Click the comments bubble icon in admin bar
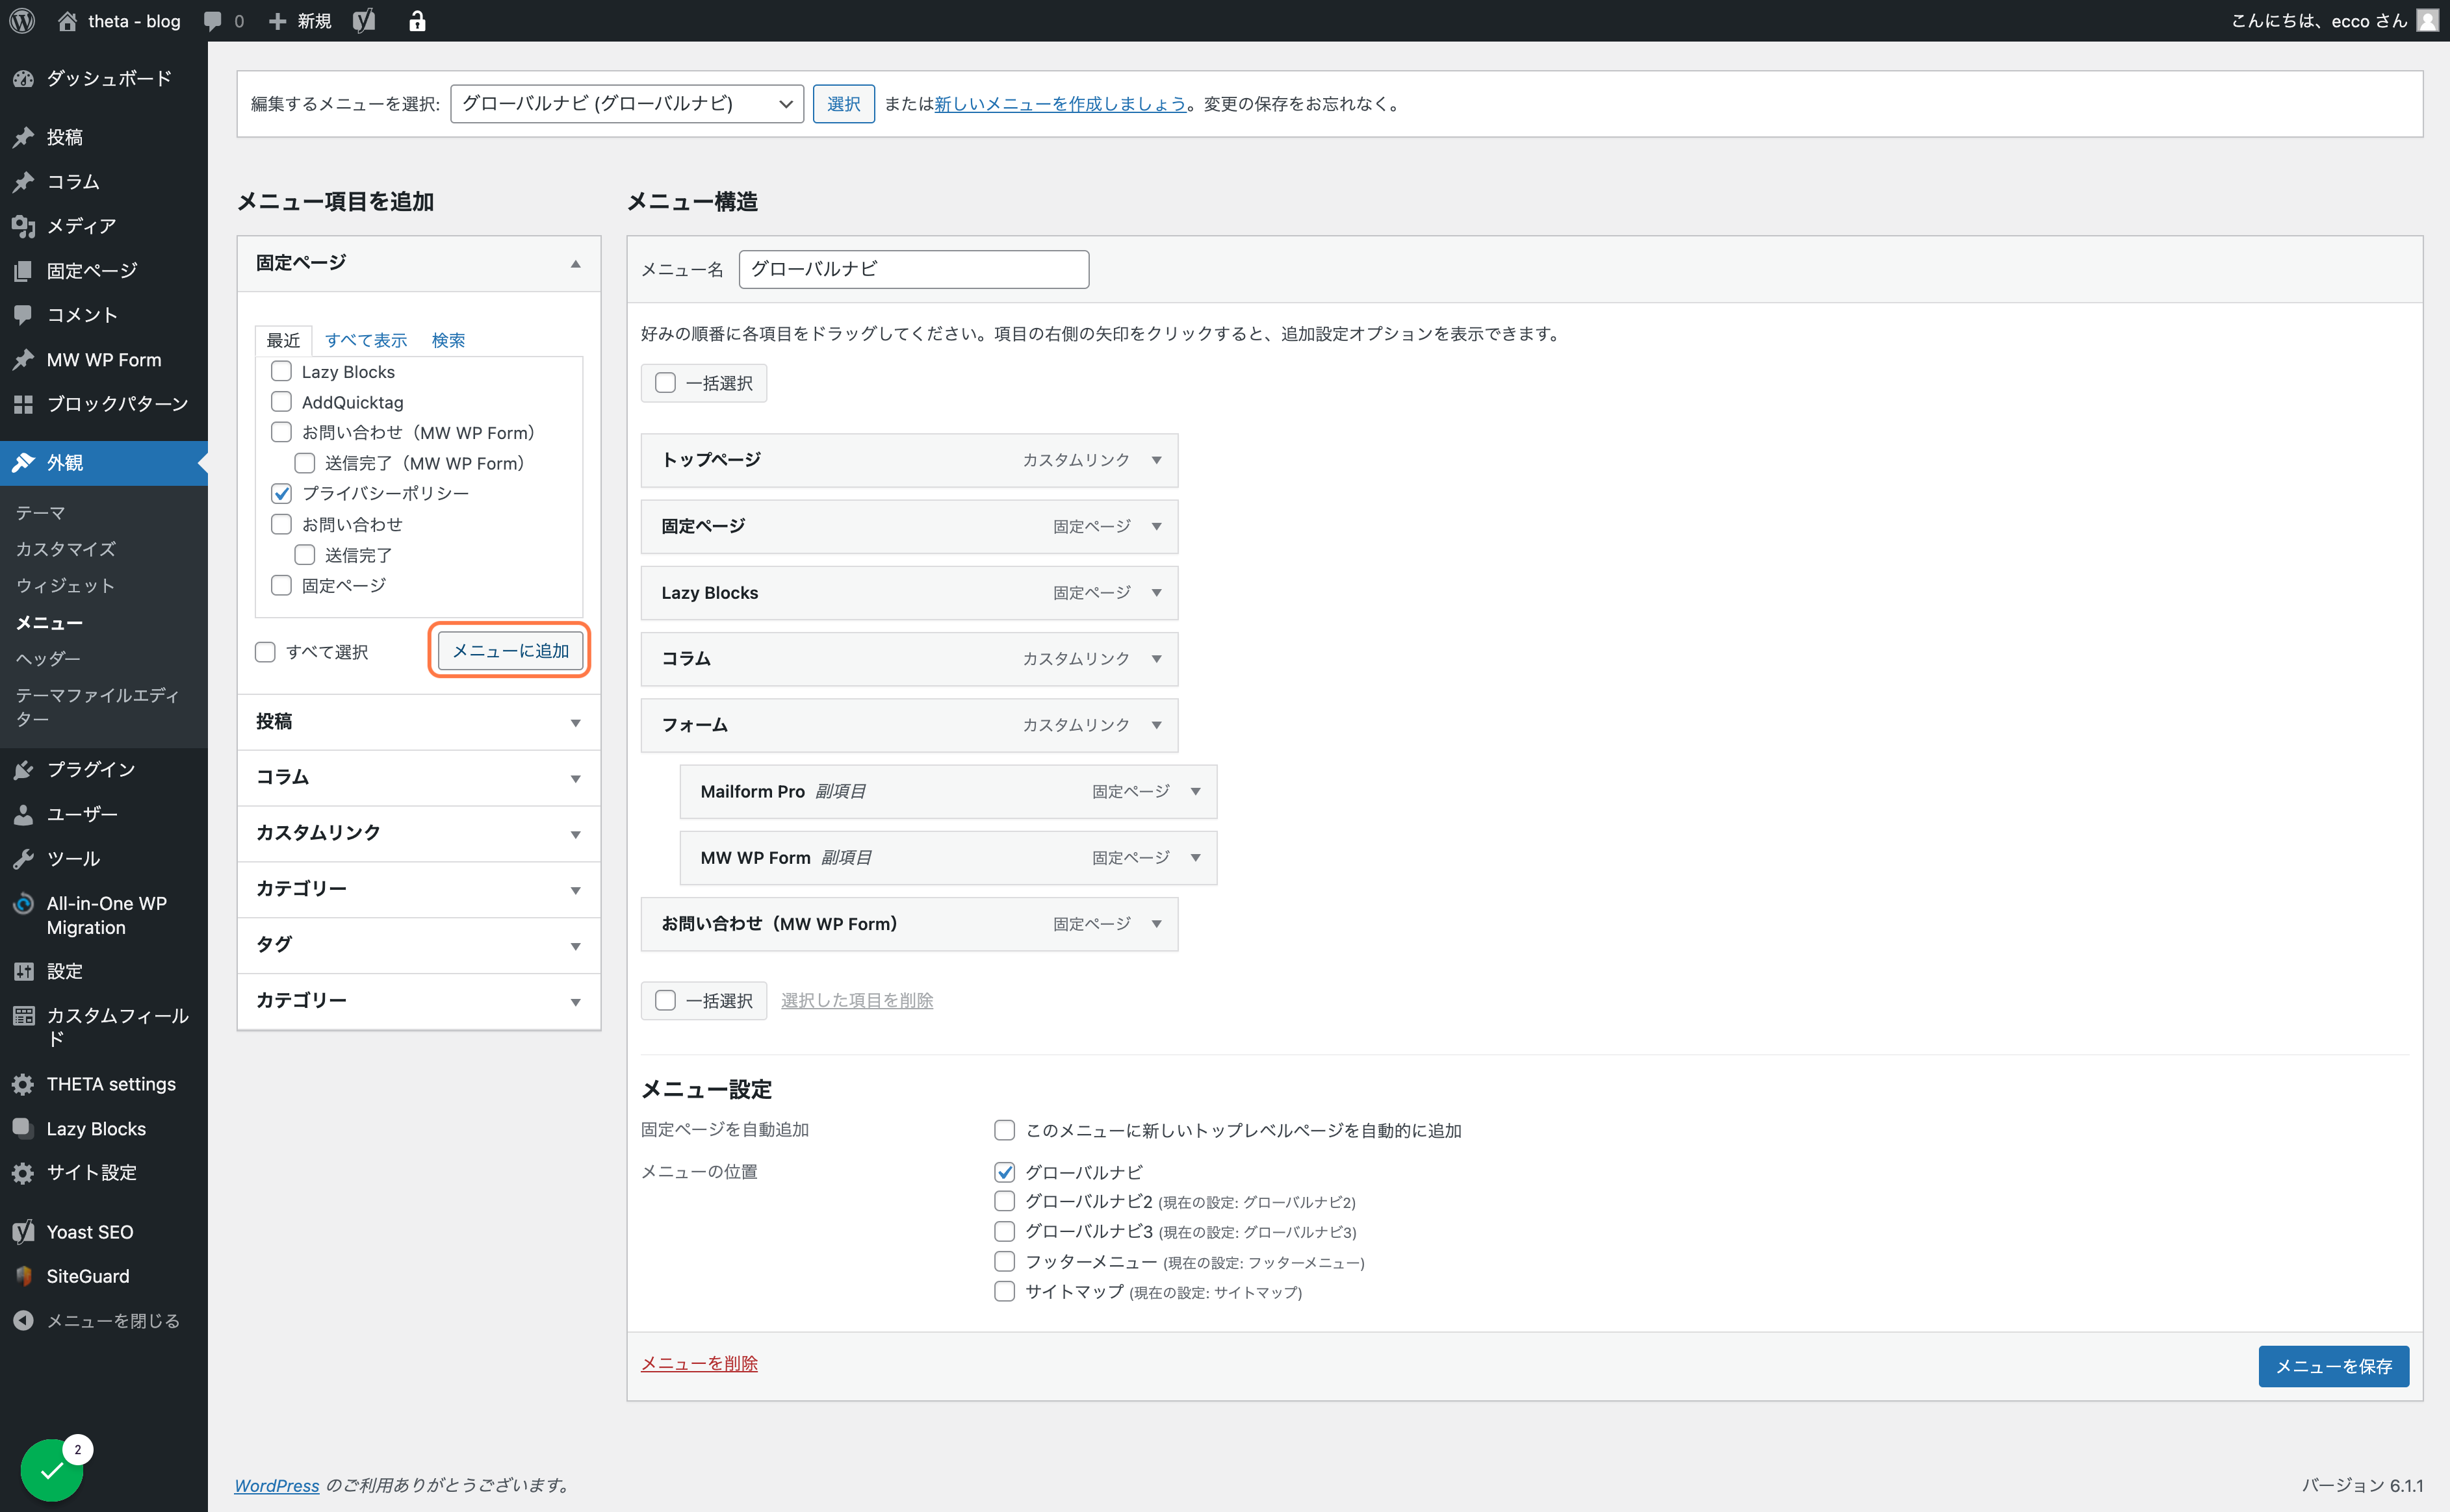Viewport: 2450px width, 1512px height. [212, 21]
